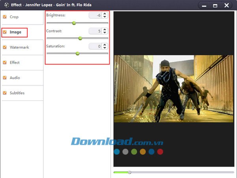This screenshot has height=178, width=237.
Task: Toggle the Audio checkbox
Action: (5, 78)
